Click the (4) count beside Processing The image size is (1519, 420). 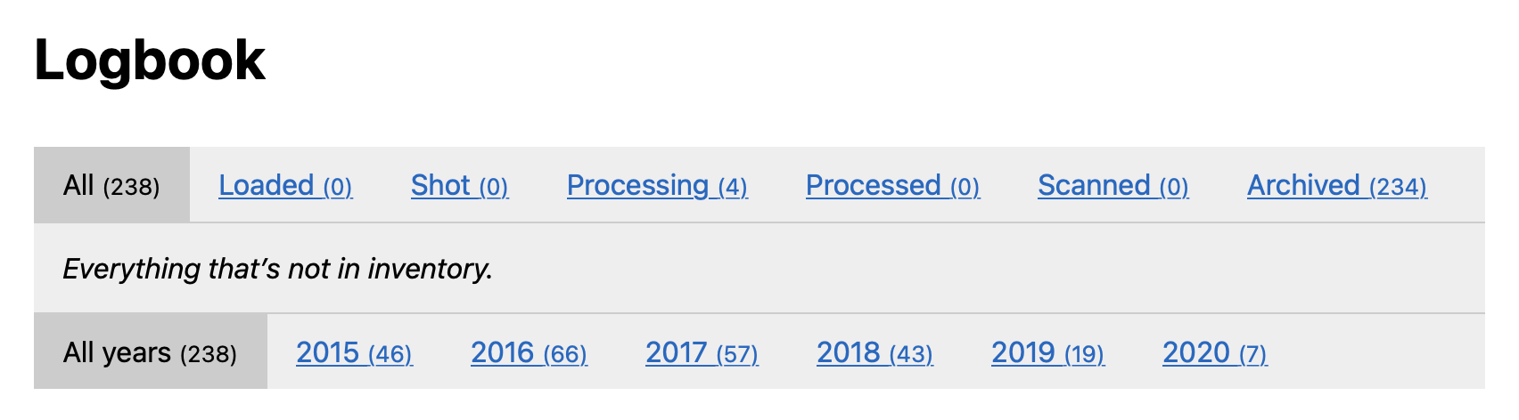coord(732,187)
